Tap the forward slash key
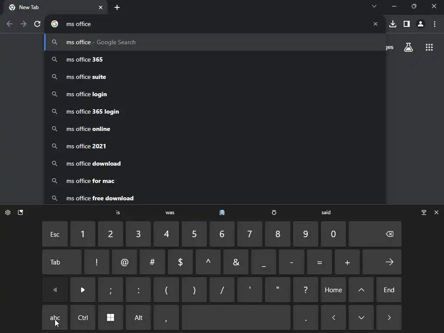 pos(222,290)
